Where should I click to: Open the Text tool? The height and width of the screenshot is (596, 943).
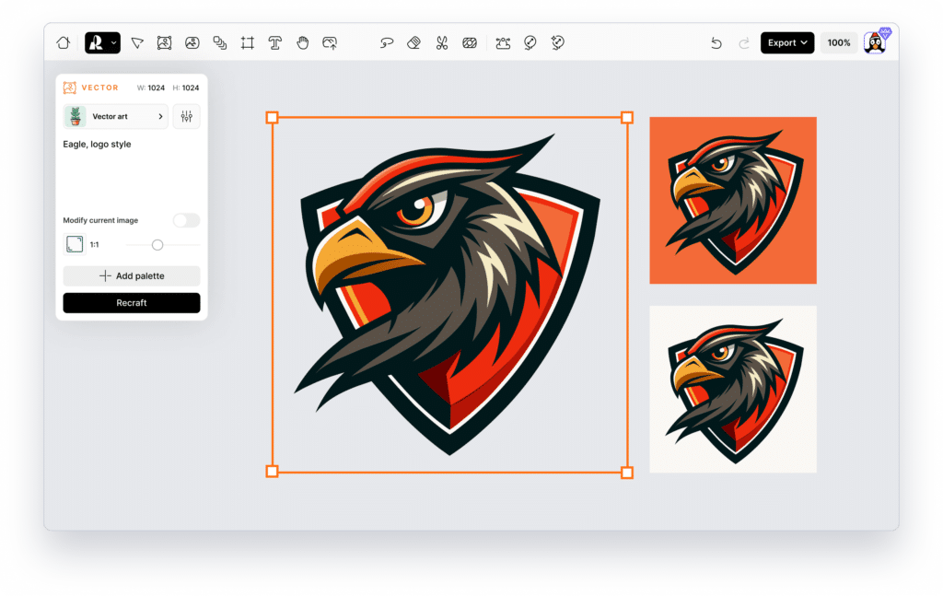274,42
